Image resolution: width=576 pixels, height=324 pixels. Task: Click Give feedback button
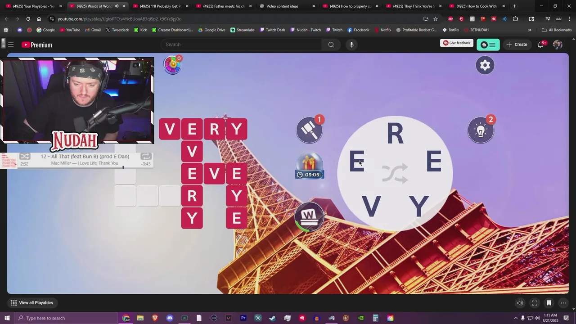[457, 43]
